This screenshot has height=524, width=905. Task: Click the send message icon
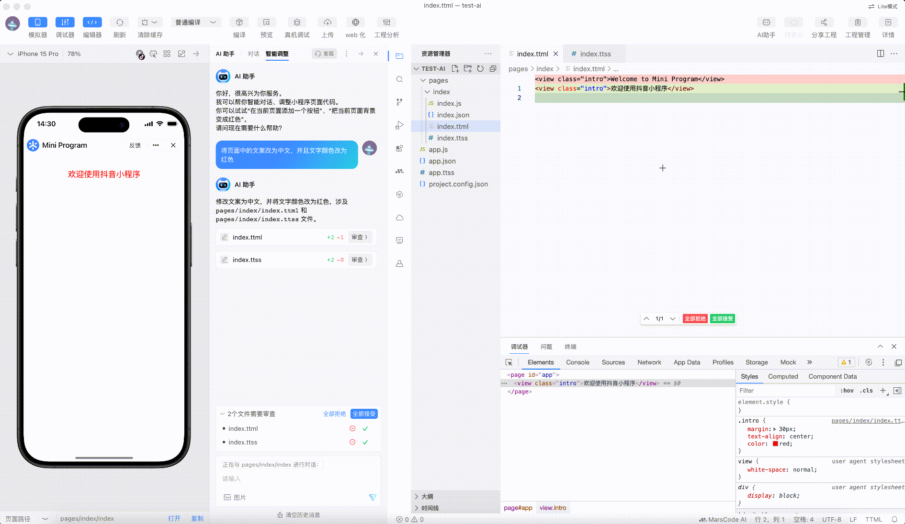373,498
